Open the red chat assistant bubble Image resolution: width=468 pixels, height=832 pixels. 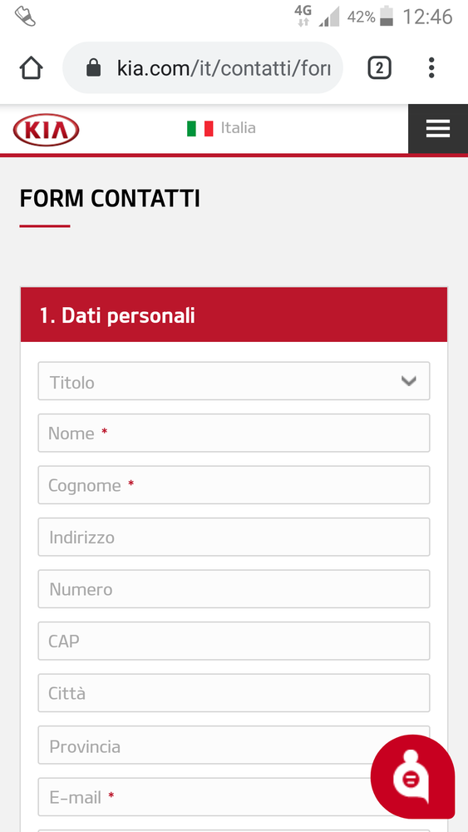click(x=412, y=777)
